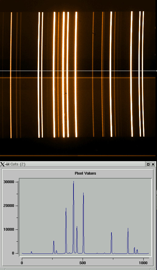Select the white horizontal cut line in image
The image size is (157, 270).
(x=78, y=71)
